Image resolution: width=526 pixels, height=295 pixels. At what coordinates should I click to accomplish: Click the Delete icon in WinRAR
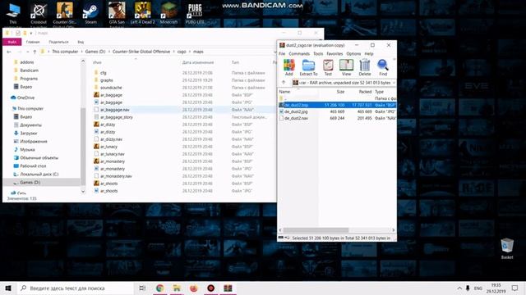pyautogui.click(x=365, y=67)
